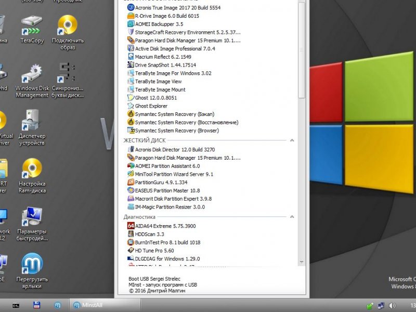
Task: Open command prompt from taskbar
Action: (x=16, y=305)
